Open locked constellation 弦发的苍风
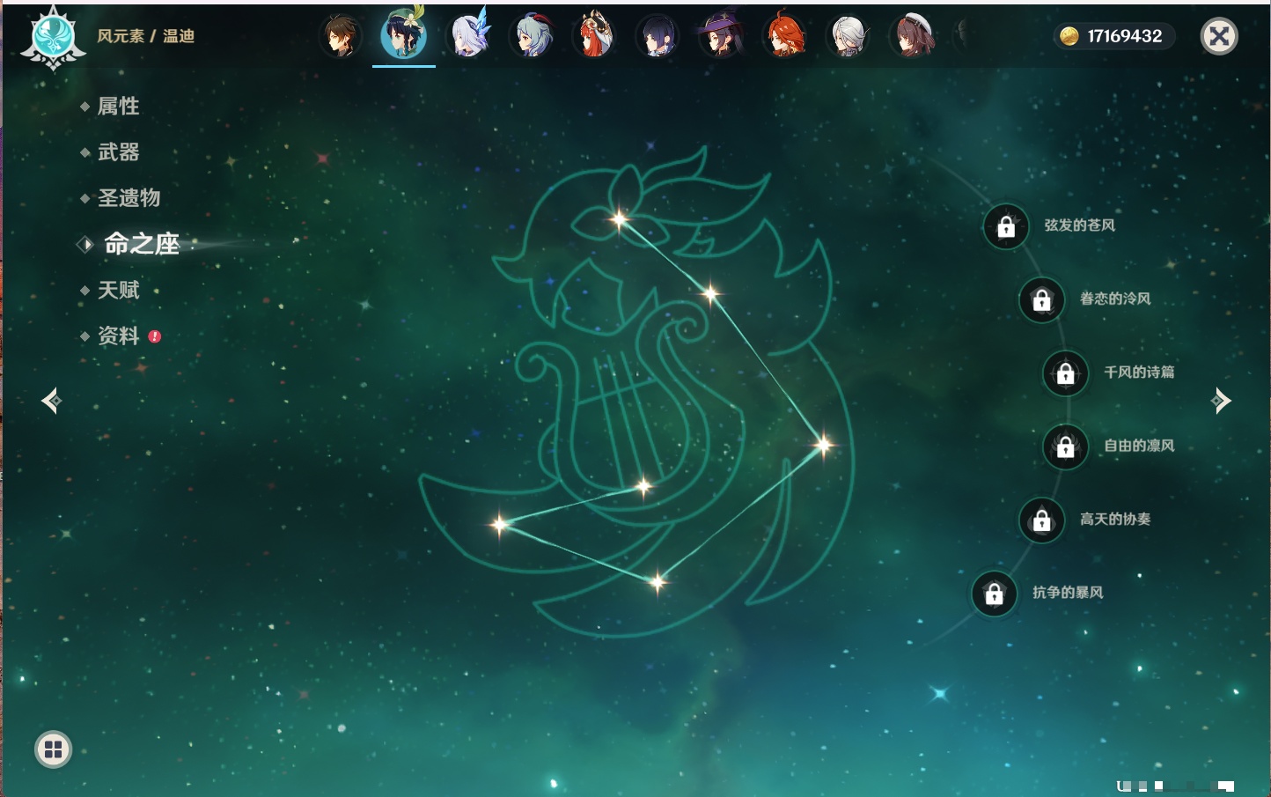 click(x=1006, y=227)
